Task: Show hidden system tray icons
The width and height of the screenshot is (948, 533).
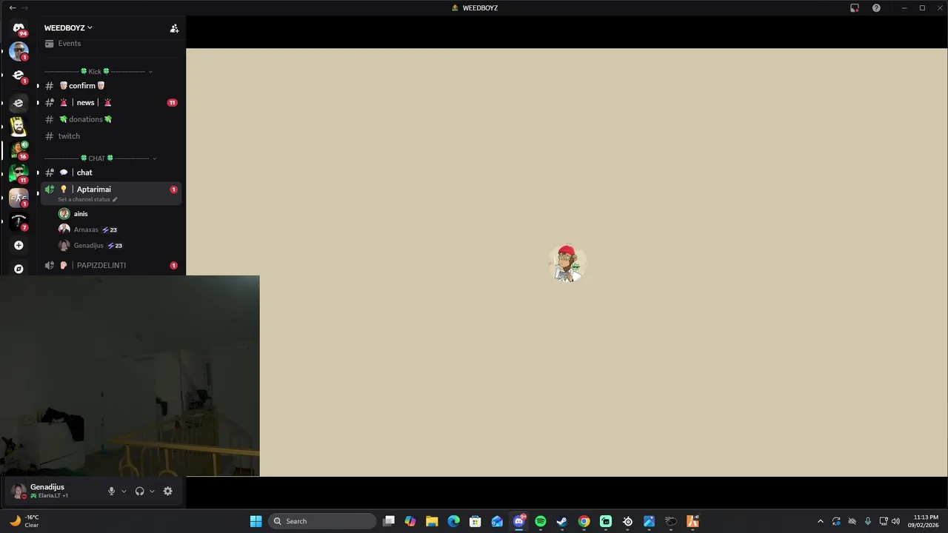Action: tap(820, 521)
